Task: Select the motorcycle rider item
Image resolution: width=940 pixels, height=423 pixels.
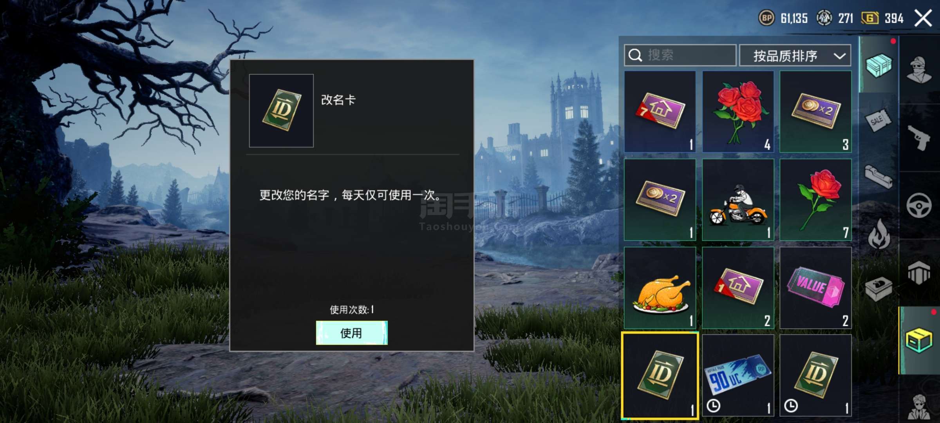Action: pos(738,200)
